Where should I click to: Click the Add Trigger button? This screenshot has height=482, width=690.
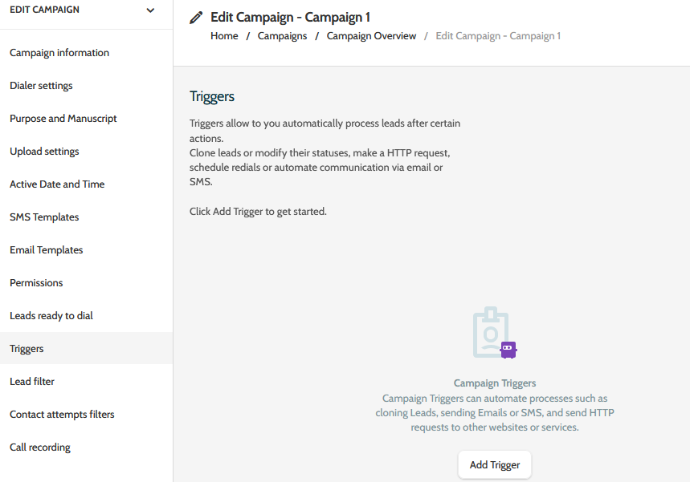coord(494,464)
